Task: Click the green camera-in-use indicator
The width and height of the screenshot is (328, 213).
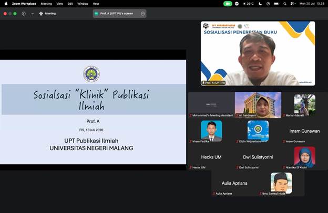Action: (228, 4)
